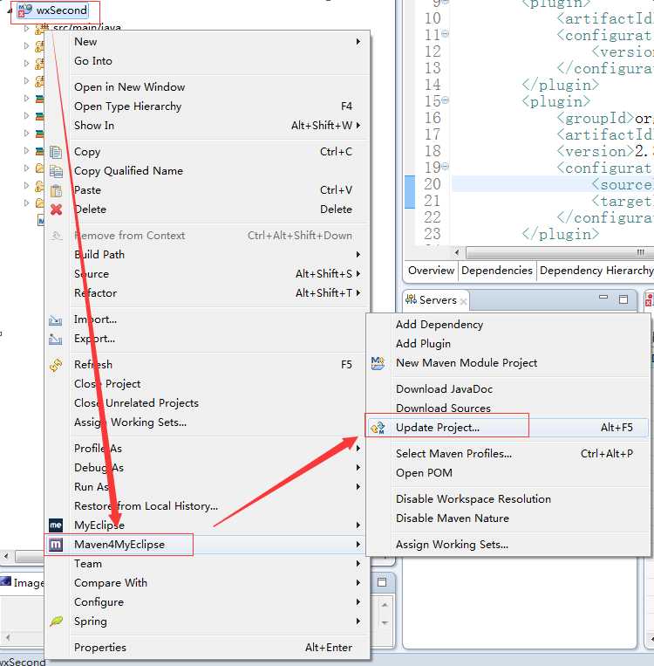Click the green Spring leaf icon
This screenshot has width=654, height=666.
click(56, 621)
